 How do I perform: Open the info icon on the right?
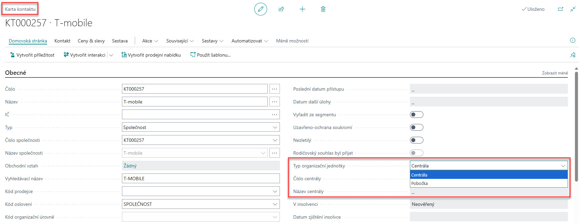[573, 40]
